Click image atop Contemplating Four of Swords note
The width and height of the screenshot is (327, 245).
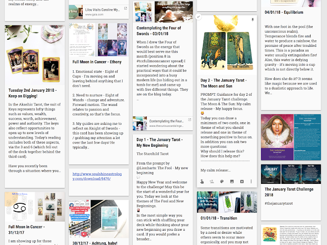[162, 12]
